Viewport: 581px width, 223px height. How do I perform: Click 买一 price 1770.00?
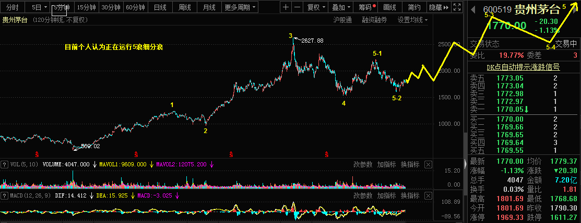[x=509, y=119]
